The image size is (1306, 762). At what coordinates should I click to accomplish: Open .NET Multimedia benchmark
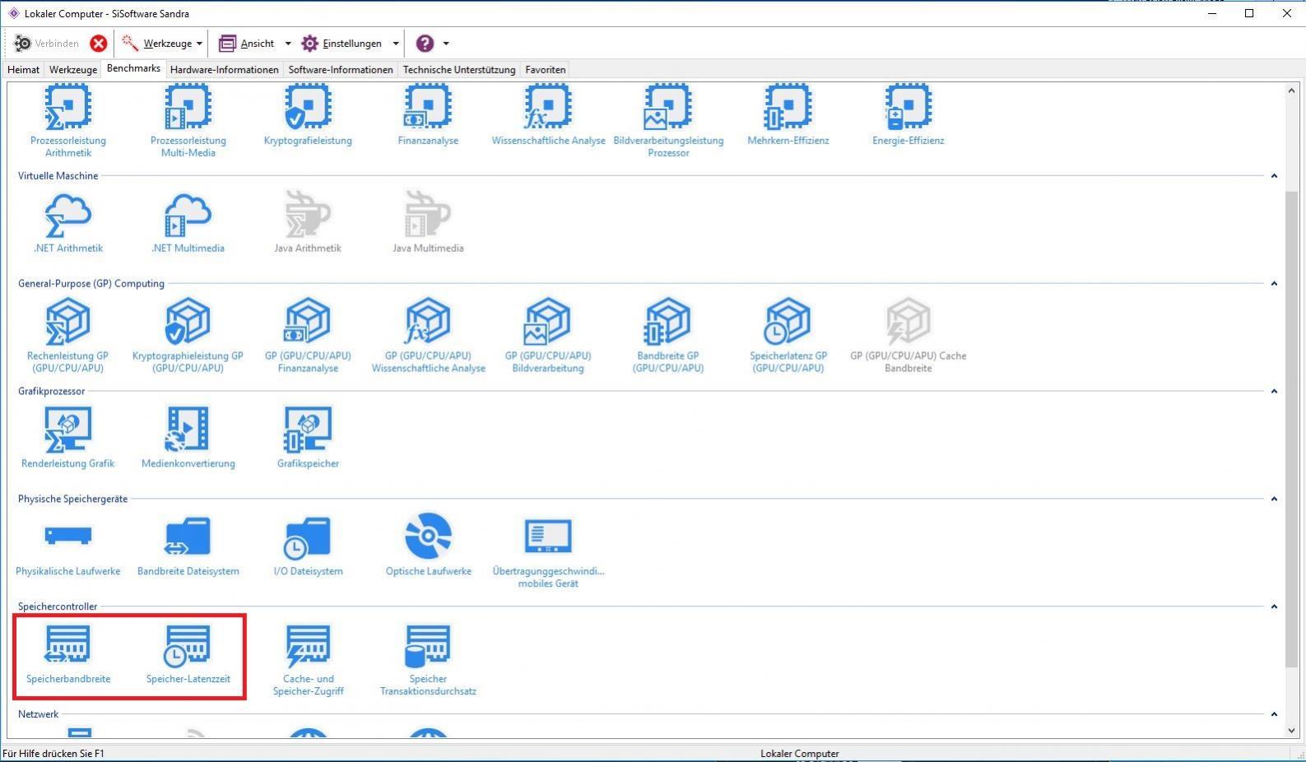188,222
